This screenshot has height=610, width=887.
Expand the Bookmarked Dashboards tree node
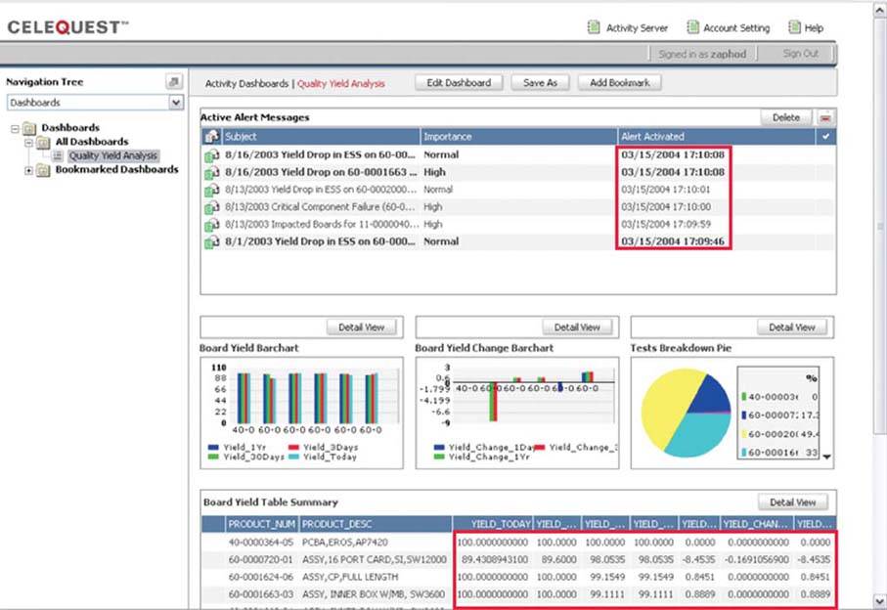[29, 170]
